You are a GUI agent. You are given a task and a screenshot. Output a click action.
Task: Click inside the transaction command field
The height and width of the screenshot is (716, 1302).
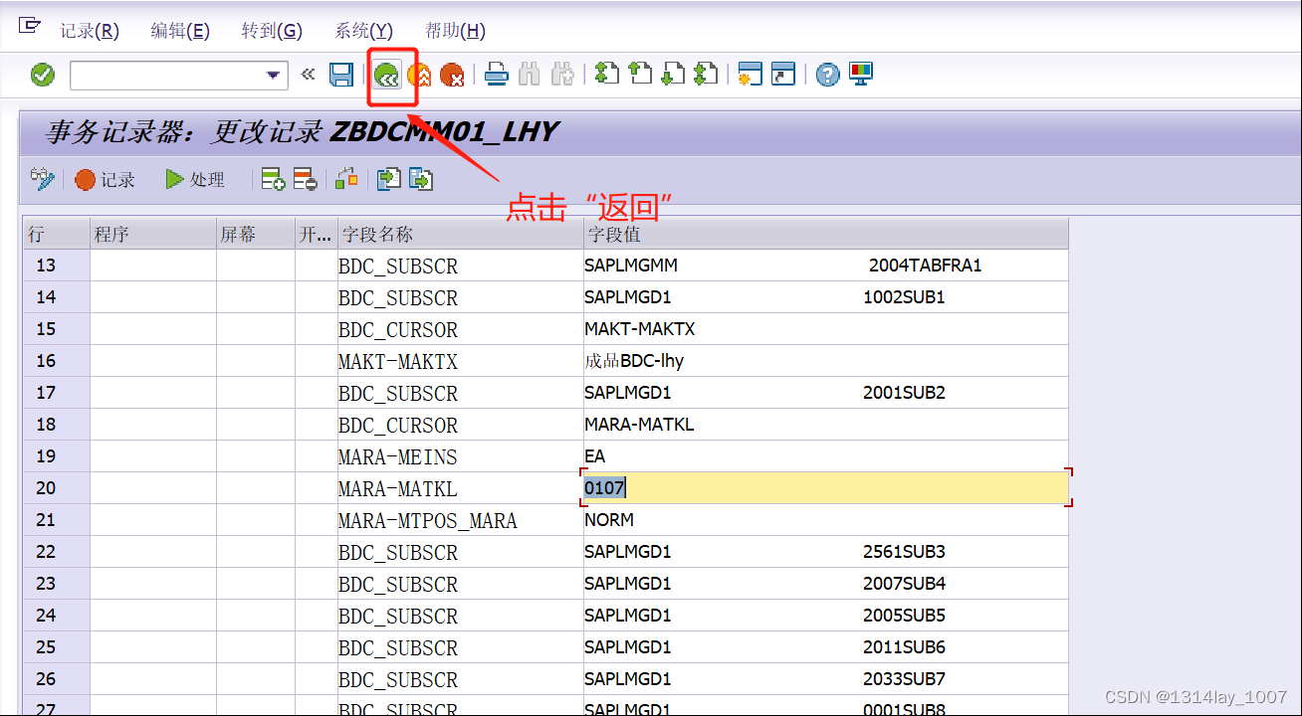tap(166, 76)
